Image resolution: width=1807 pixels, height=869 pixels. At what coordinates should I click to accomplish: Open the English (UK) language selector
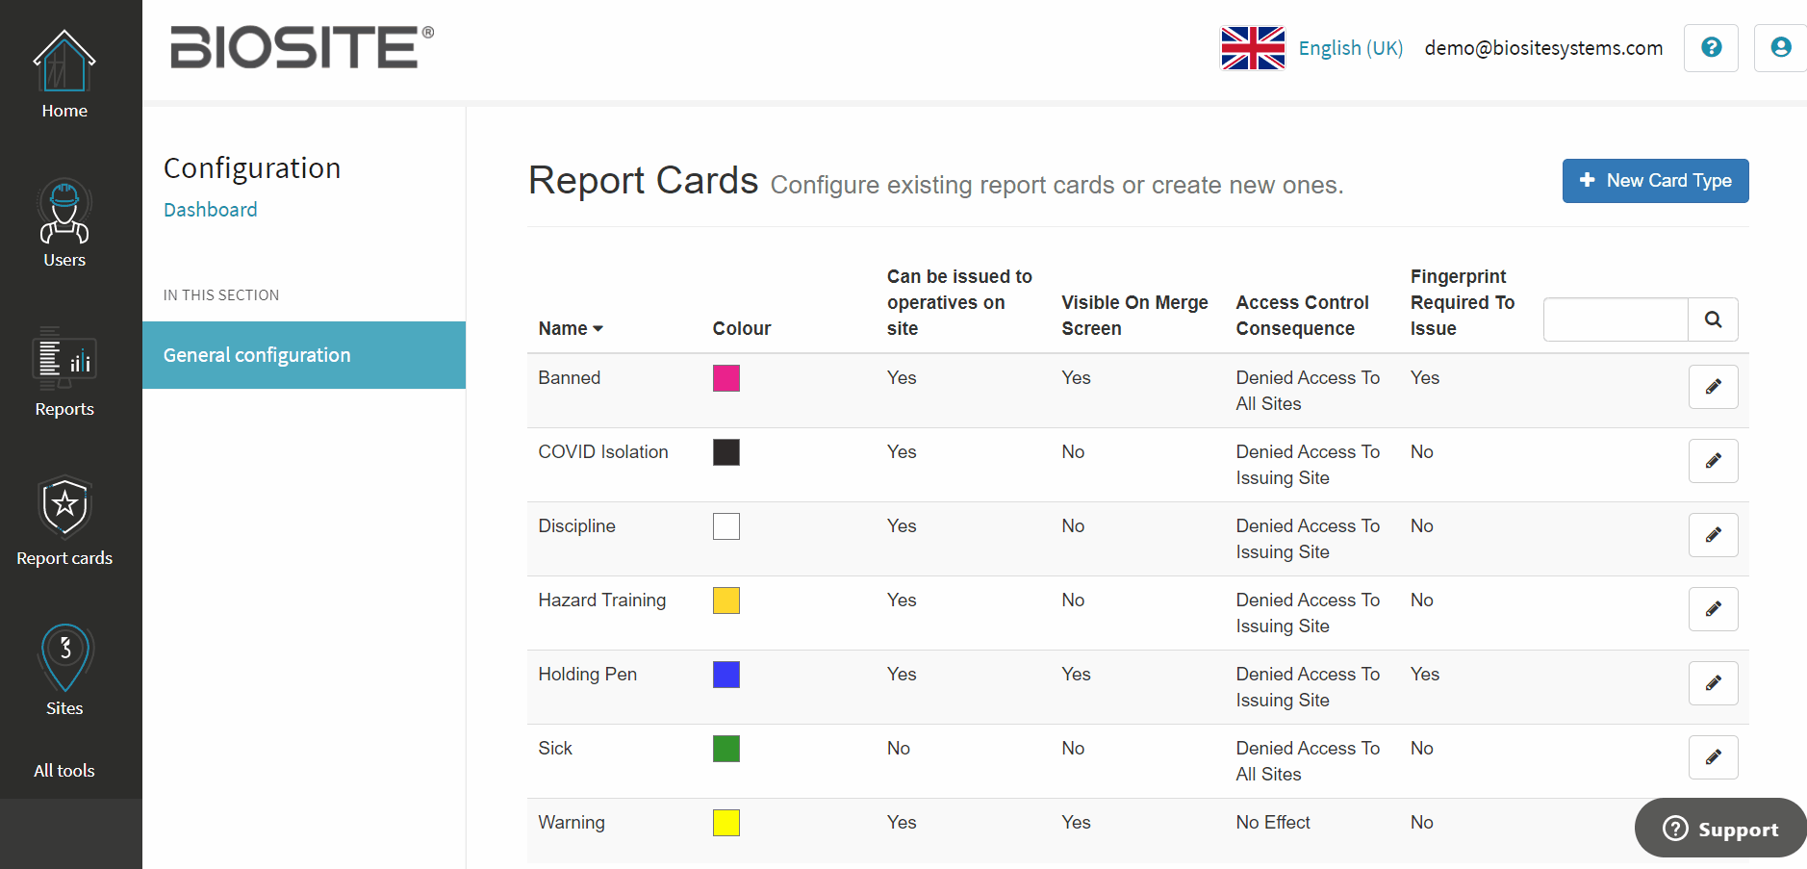[x=1350, y=48]
